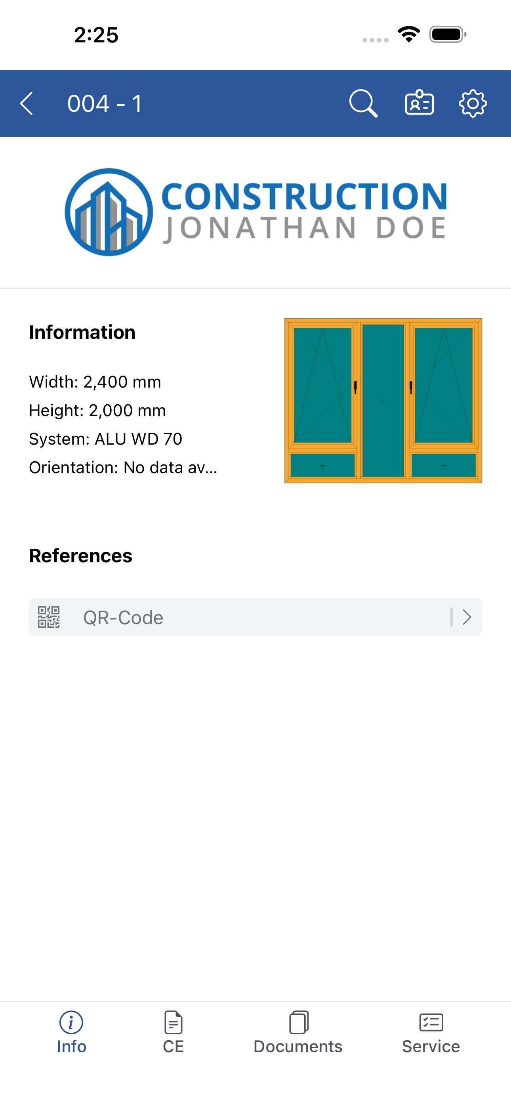Open the window drawing thumbnail

pyautogui.click(x=383, y=401)
